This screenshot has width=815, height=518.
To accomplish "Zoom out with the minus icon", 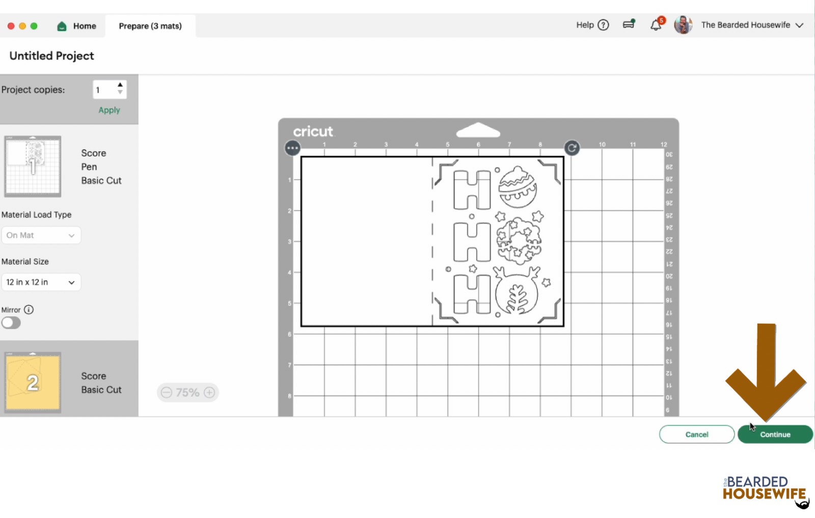I will pyautogui.click(x=166, y=392).
